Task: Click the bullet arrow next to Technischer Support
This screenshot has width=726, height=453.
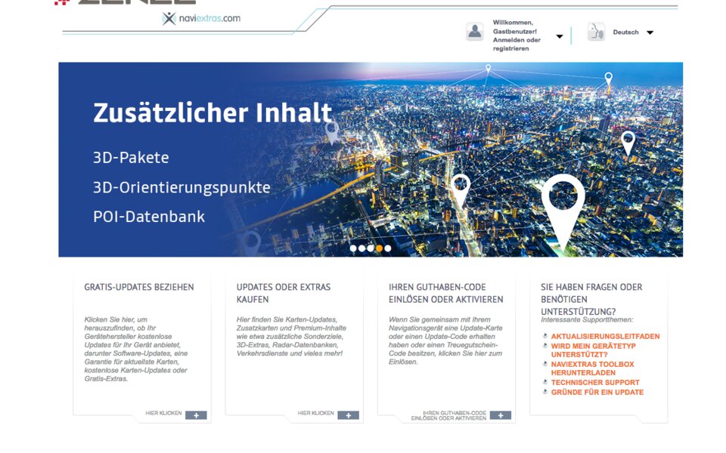Action: point(545,382)
